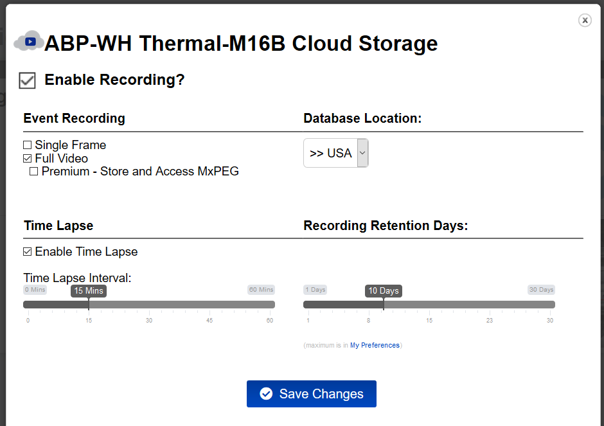Toggle the Enable Recording checkbox

click(27, 80)
